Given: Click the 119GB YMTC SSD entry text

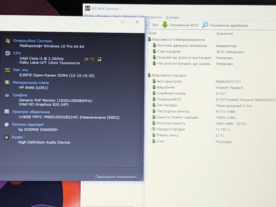Looking at the screenshot, I should tap(69, 117).
